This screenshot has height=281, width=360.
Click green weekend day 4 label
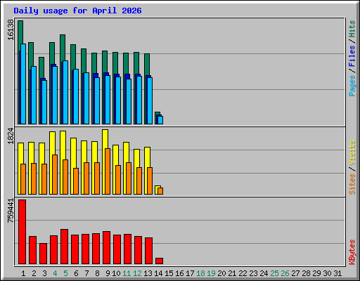(x=55, y=273)
